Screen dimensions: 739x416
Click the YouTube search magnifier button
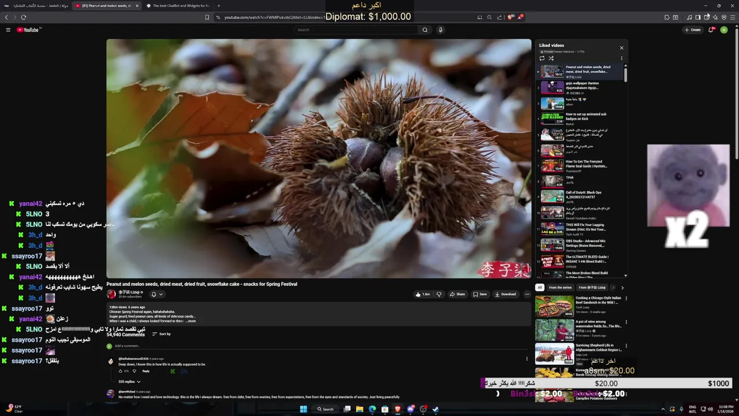(x=425, y=30)
